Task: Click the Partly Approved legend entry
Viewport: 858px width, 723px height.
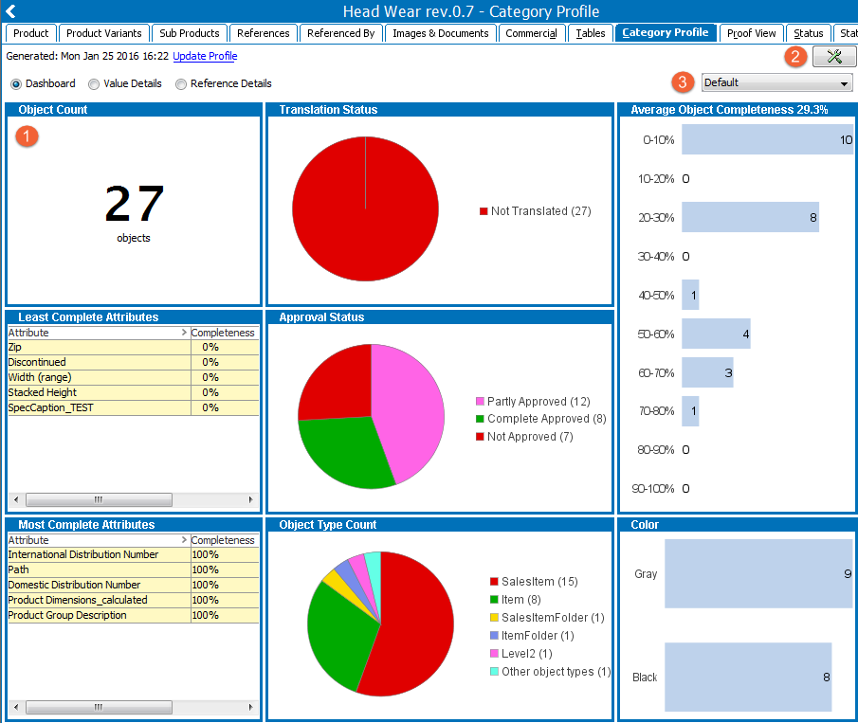Action: [533, 402]
